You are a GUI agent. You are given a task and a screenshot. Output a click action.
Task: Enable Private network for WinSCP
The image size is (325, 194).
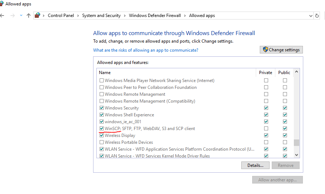266,129
